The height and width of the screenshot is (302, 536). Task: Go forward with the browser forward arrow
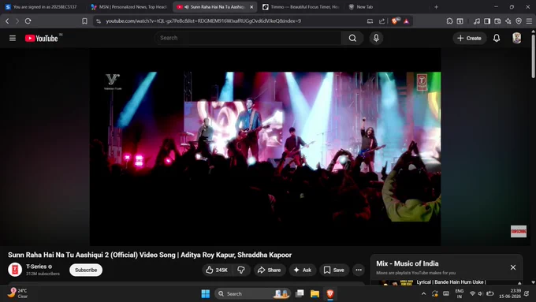(x=17, y=21)
